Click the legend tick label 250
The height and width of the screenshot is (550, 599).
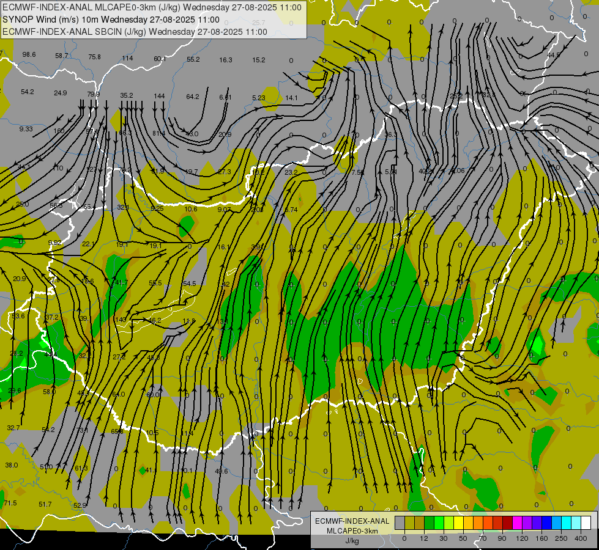click(561, 538)
